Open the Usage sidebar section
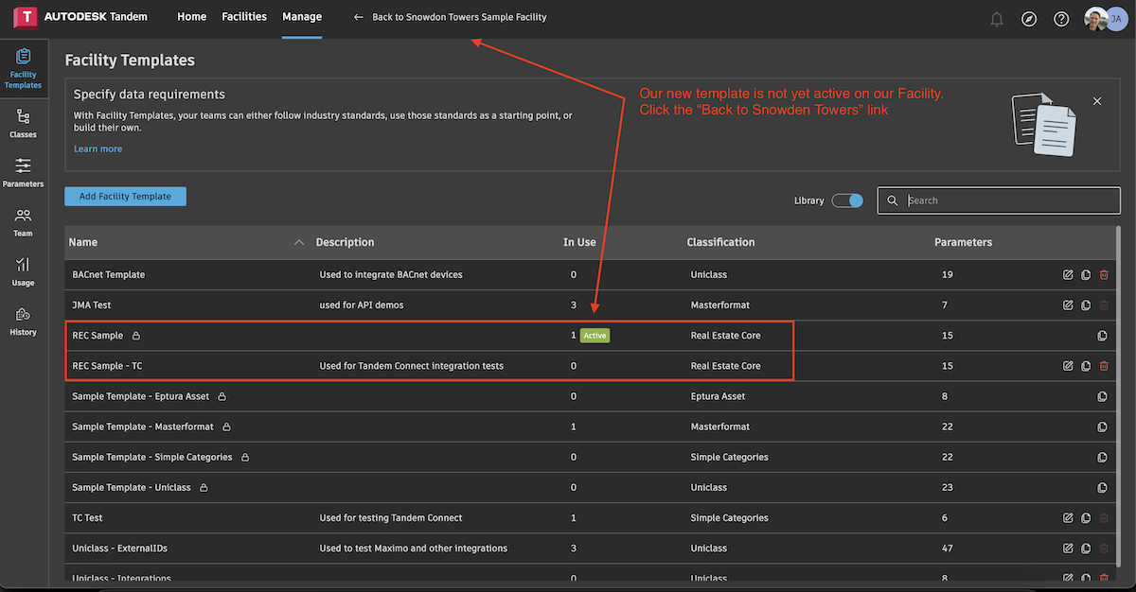The width and height of the screenshot is (1136, 592). pyautogui.click(x=23, y=270)
